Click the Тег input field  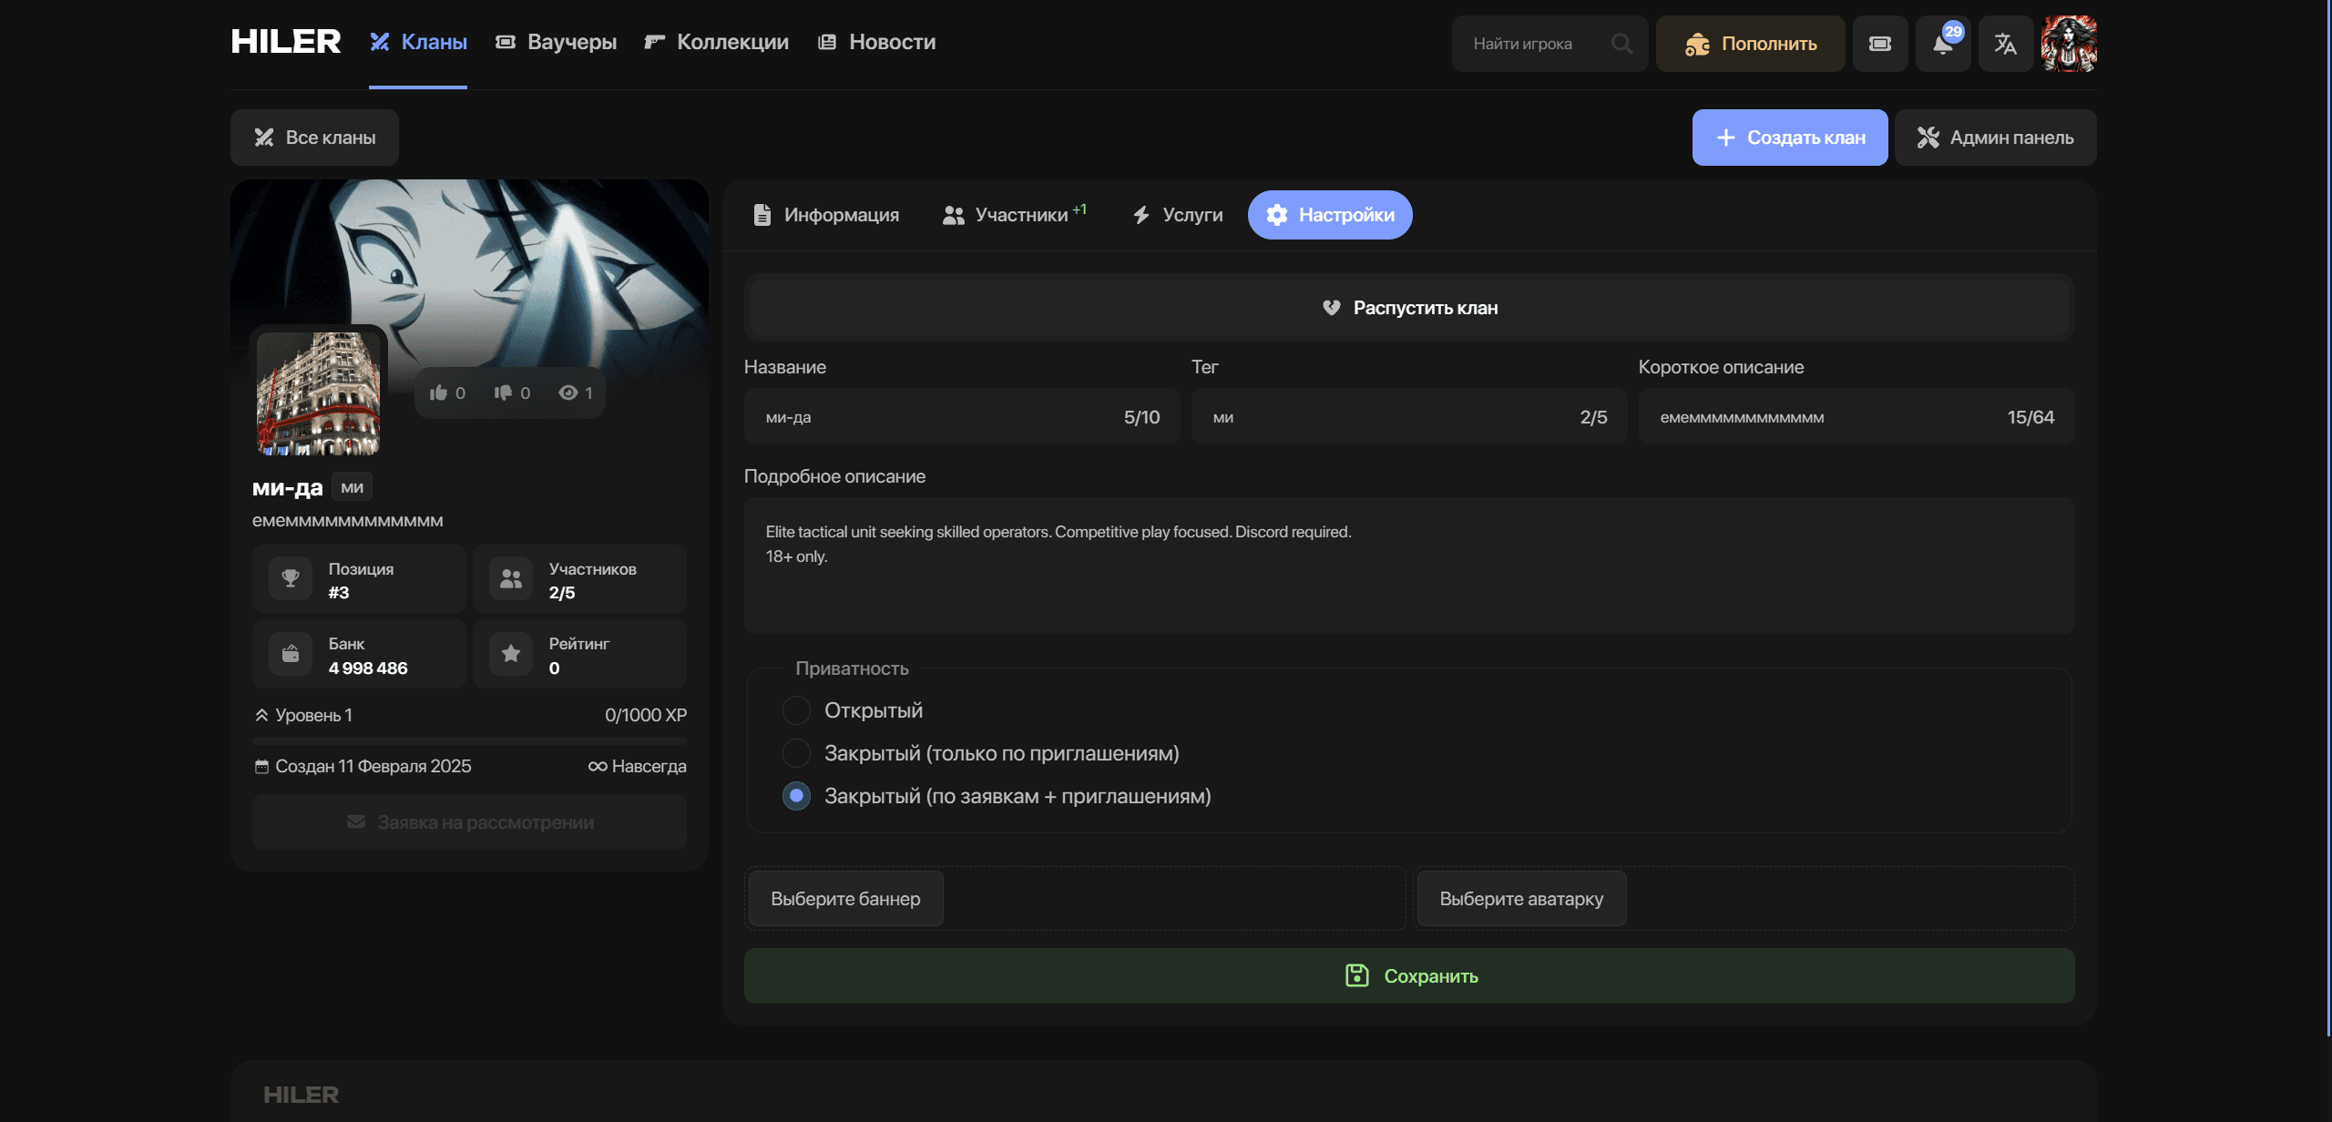tap(1409, 416)
